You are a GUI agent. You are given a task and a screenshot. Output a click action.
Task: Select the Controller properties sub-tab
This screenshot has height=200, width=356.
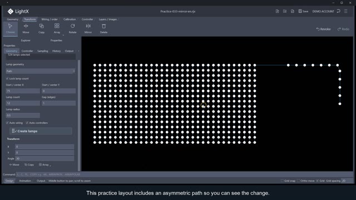point(27,51)
